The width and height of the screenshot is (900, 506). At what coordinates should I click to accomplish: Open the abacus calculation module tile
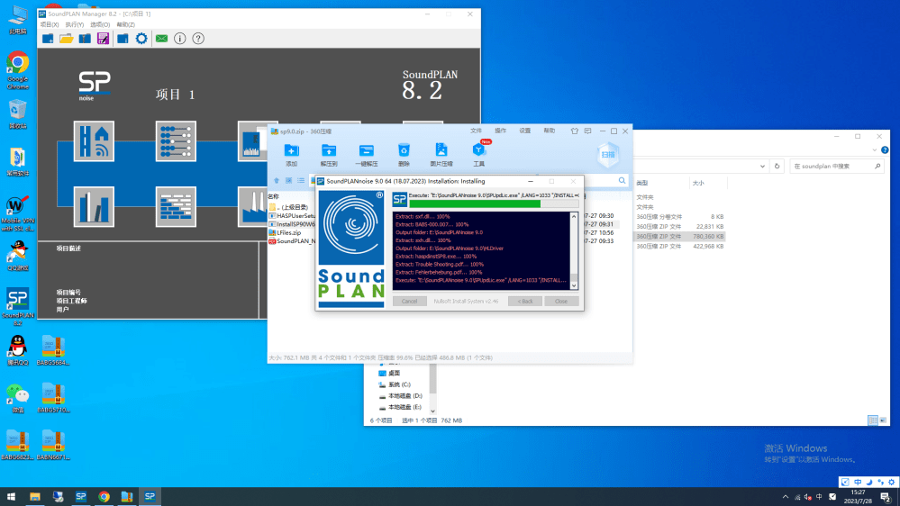pos(176,141)
